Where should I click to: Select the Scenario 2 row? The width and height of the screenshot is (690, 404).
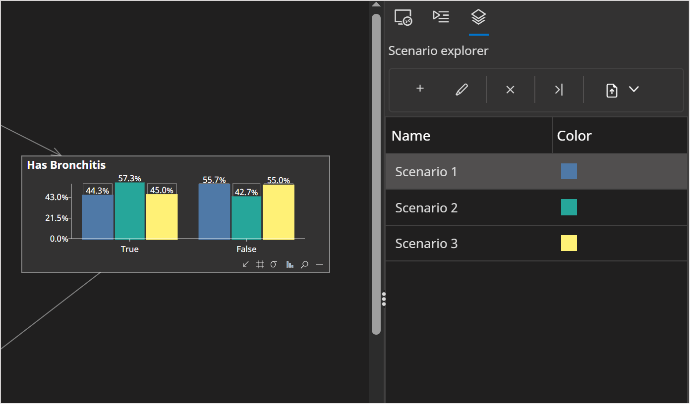tap(468, 207)
